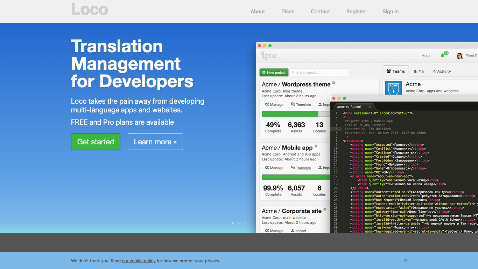Click New project in the app screenshot
The height and width of the screenshot is (269, 478).
coord(274,73)
